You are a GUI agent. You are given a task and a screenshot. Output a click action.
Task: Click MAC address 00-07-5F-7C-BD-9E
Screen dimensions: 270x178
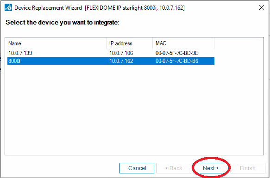click(177, 53)
